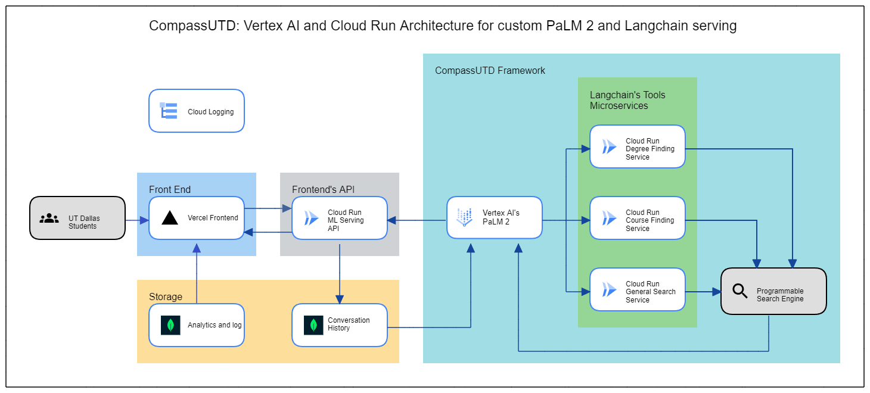Select the Conversation History text

tap(349, 324)
